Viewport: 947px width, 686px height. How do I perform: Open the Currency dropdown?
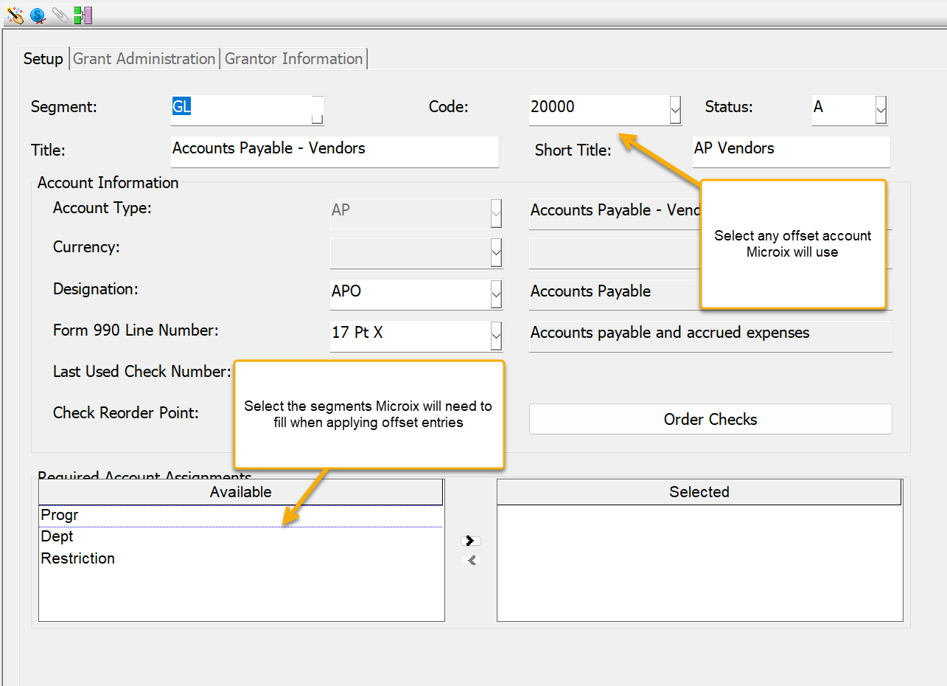tap(496, 253)
